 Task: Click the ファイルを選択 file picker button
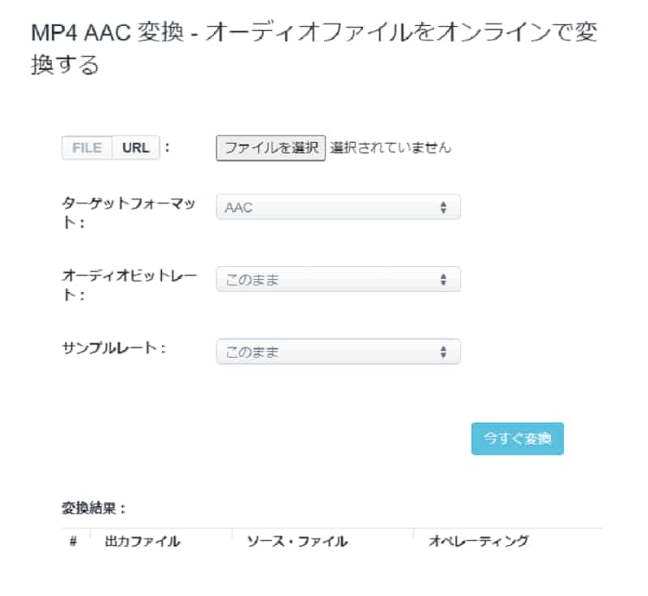tap(270, 147)
